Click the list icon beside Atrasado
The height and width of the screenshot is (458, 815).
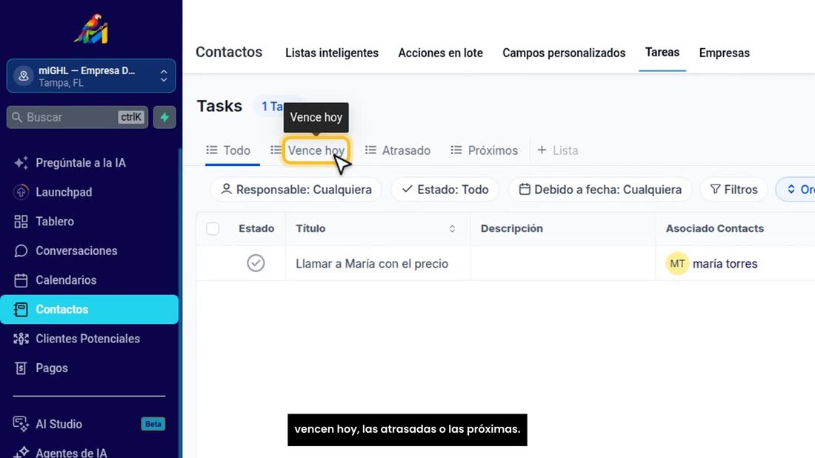370,150
